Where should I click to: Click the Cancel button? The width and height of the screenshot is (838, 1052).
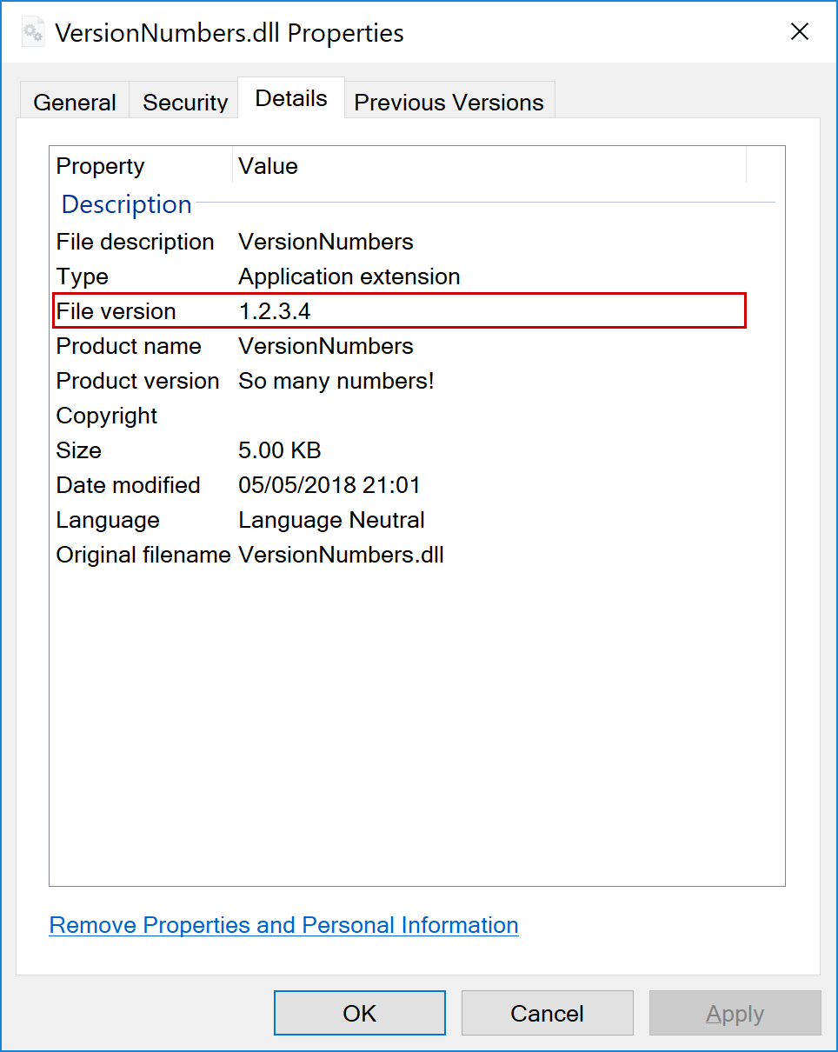(x=548, y=1013)
